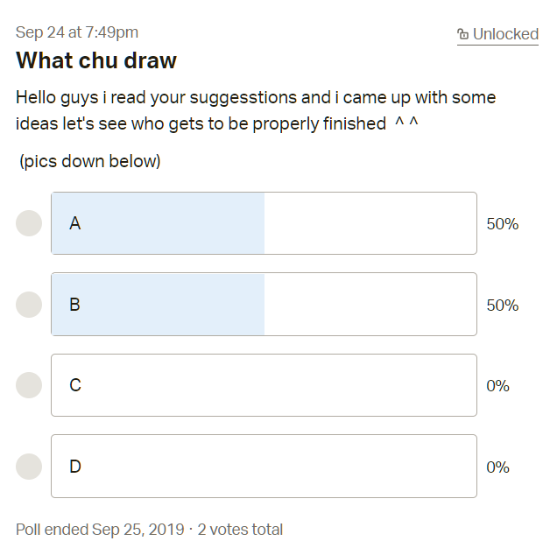The image size is (550, 548).
Task: Pick the radio button for option D
Action: coord(29,467)
